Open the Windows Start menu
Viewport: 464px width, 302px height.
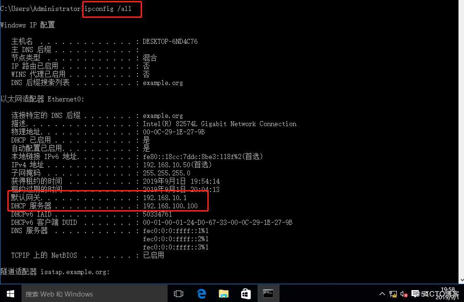(11, 294)
